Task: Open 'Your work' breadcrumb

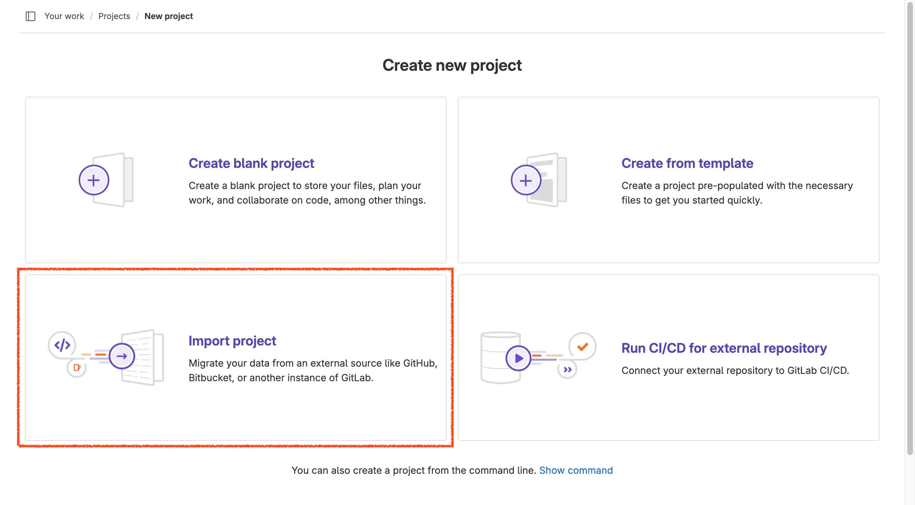Action: (64, 16)
